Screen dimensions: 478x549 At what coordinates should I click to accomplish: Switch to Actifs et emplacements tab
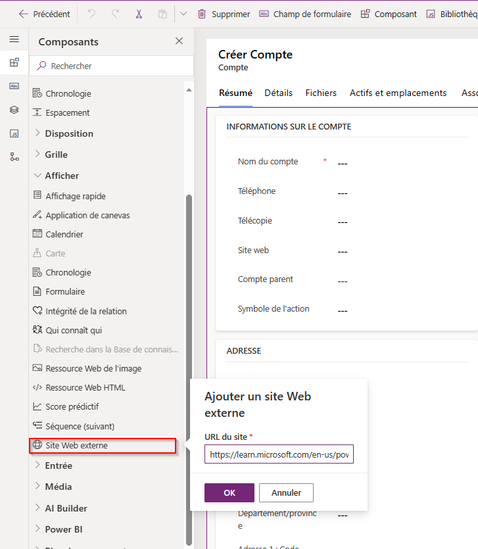click(x=398, y=93)
